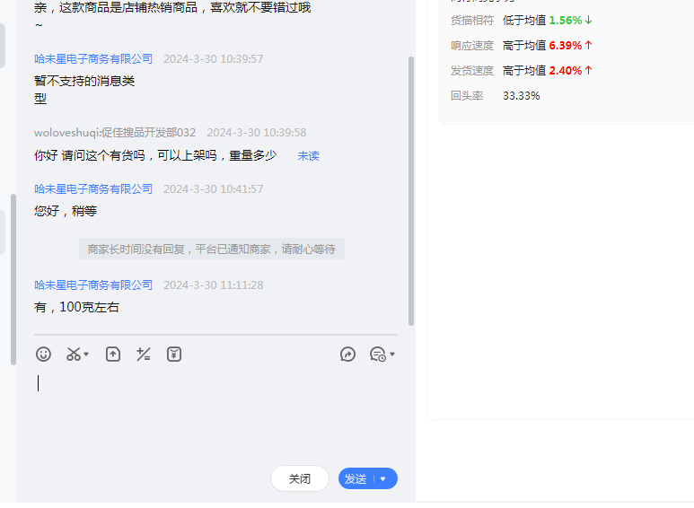The image size is (694, 508).
Task: Open the chat history clock icon
Action: [x=377, y=355]
